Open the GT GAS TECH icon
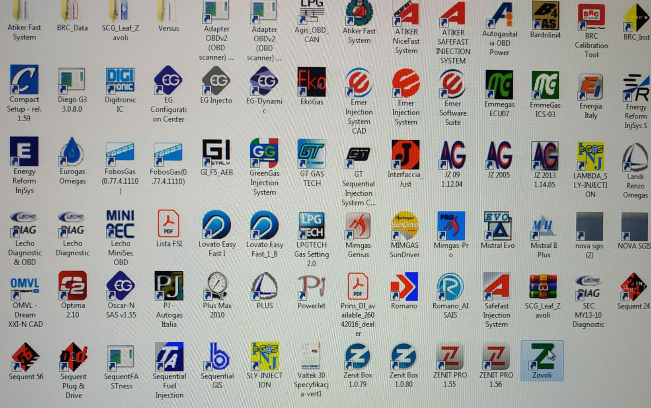This screenshot has height=408, width=651. pos(312,163)
